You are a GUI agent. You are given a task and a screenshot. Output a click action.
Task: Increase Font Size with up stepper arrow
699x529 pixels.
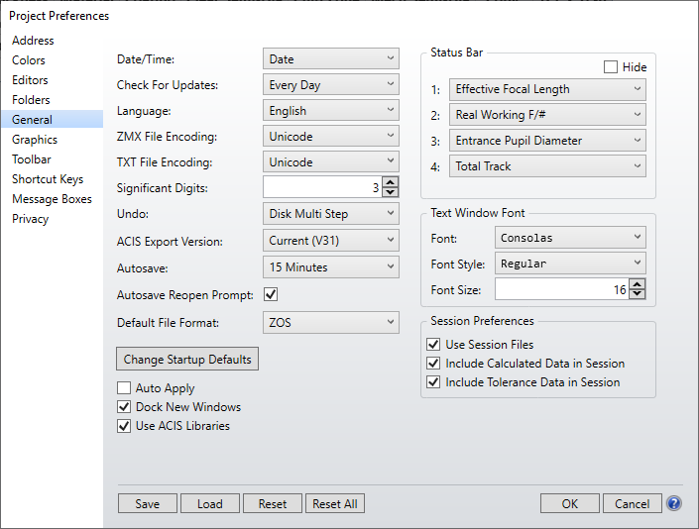coord(637,284)
